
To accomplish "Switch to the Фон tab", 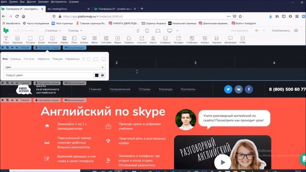I will coord(5,59).
